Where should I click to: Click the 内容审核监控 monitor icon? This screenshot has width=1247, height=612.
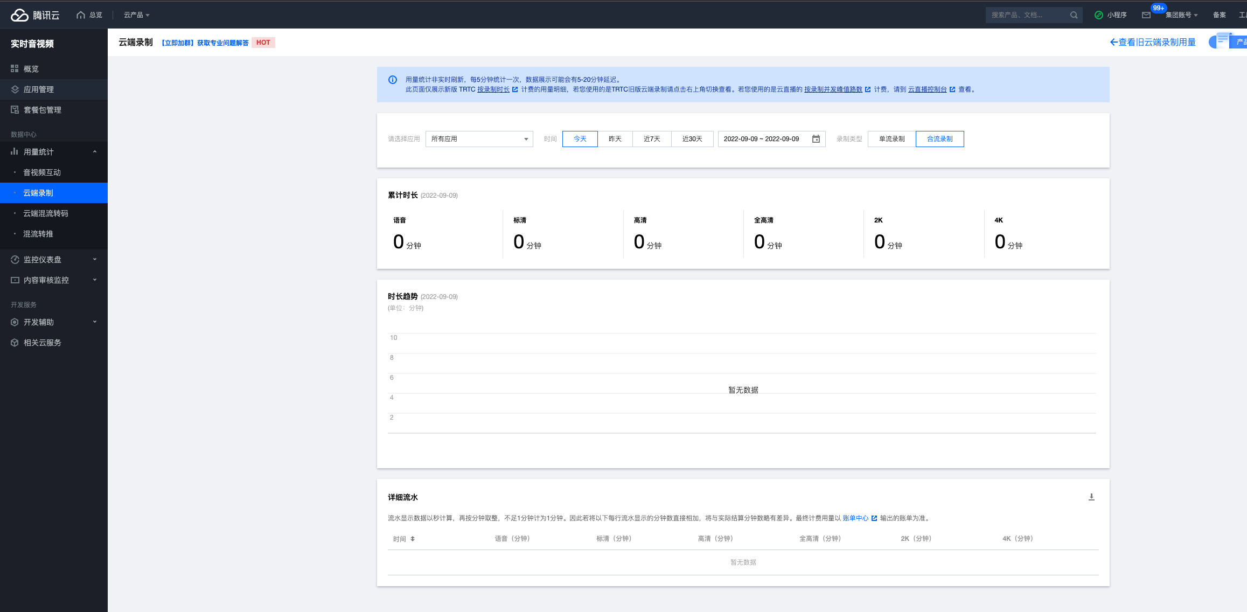[15, 280]
